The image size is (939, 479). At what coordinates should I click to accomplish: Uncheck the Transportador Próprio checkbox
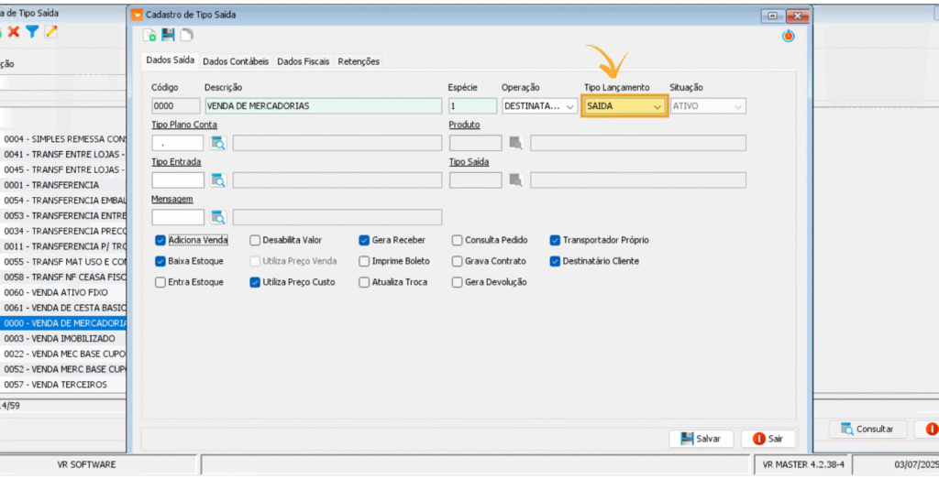pyautogui.click(x=555, y=240)
